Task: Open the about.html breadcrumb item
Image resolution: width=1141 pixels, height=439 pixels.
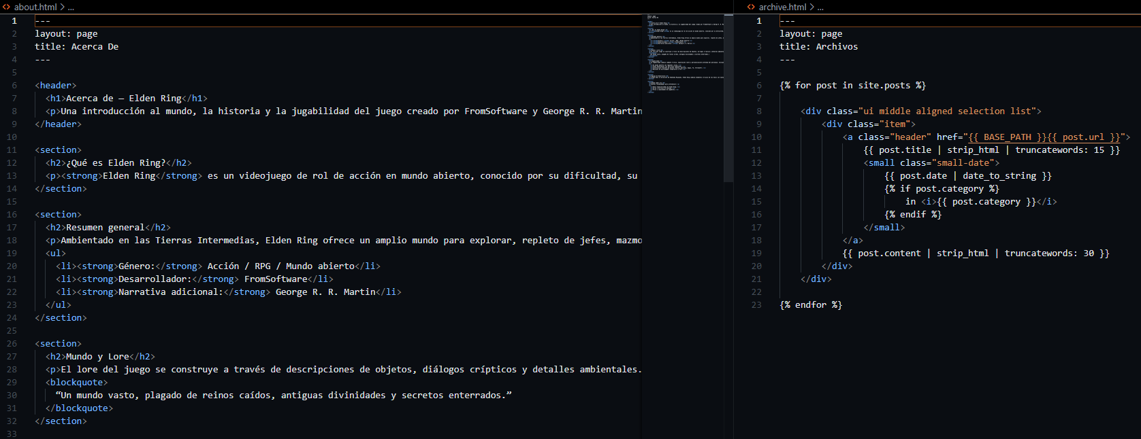Action: tap(35, 7)
